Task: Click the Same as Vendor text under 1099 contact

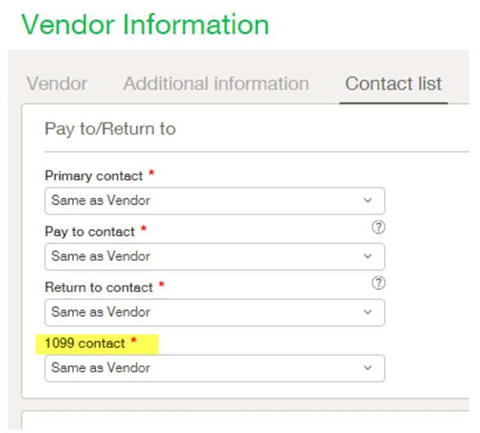Action: 101,368
